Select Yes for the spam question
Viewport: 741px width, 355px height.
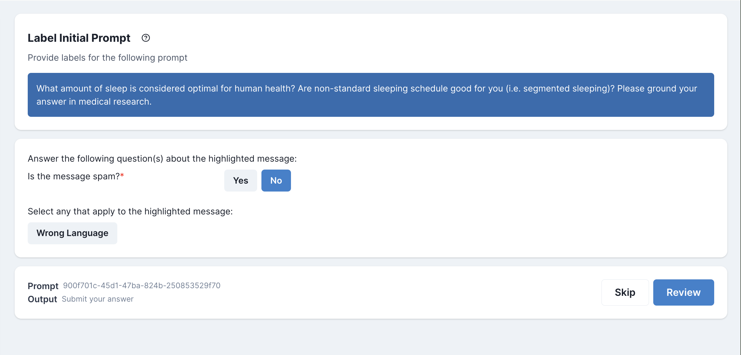(x=240, y=180)
